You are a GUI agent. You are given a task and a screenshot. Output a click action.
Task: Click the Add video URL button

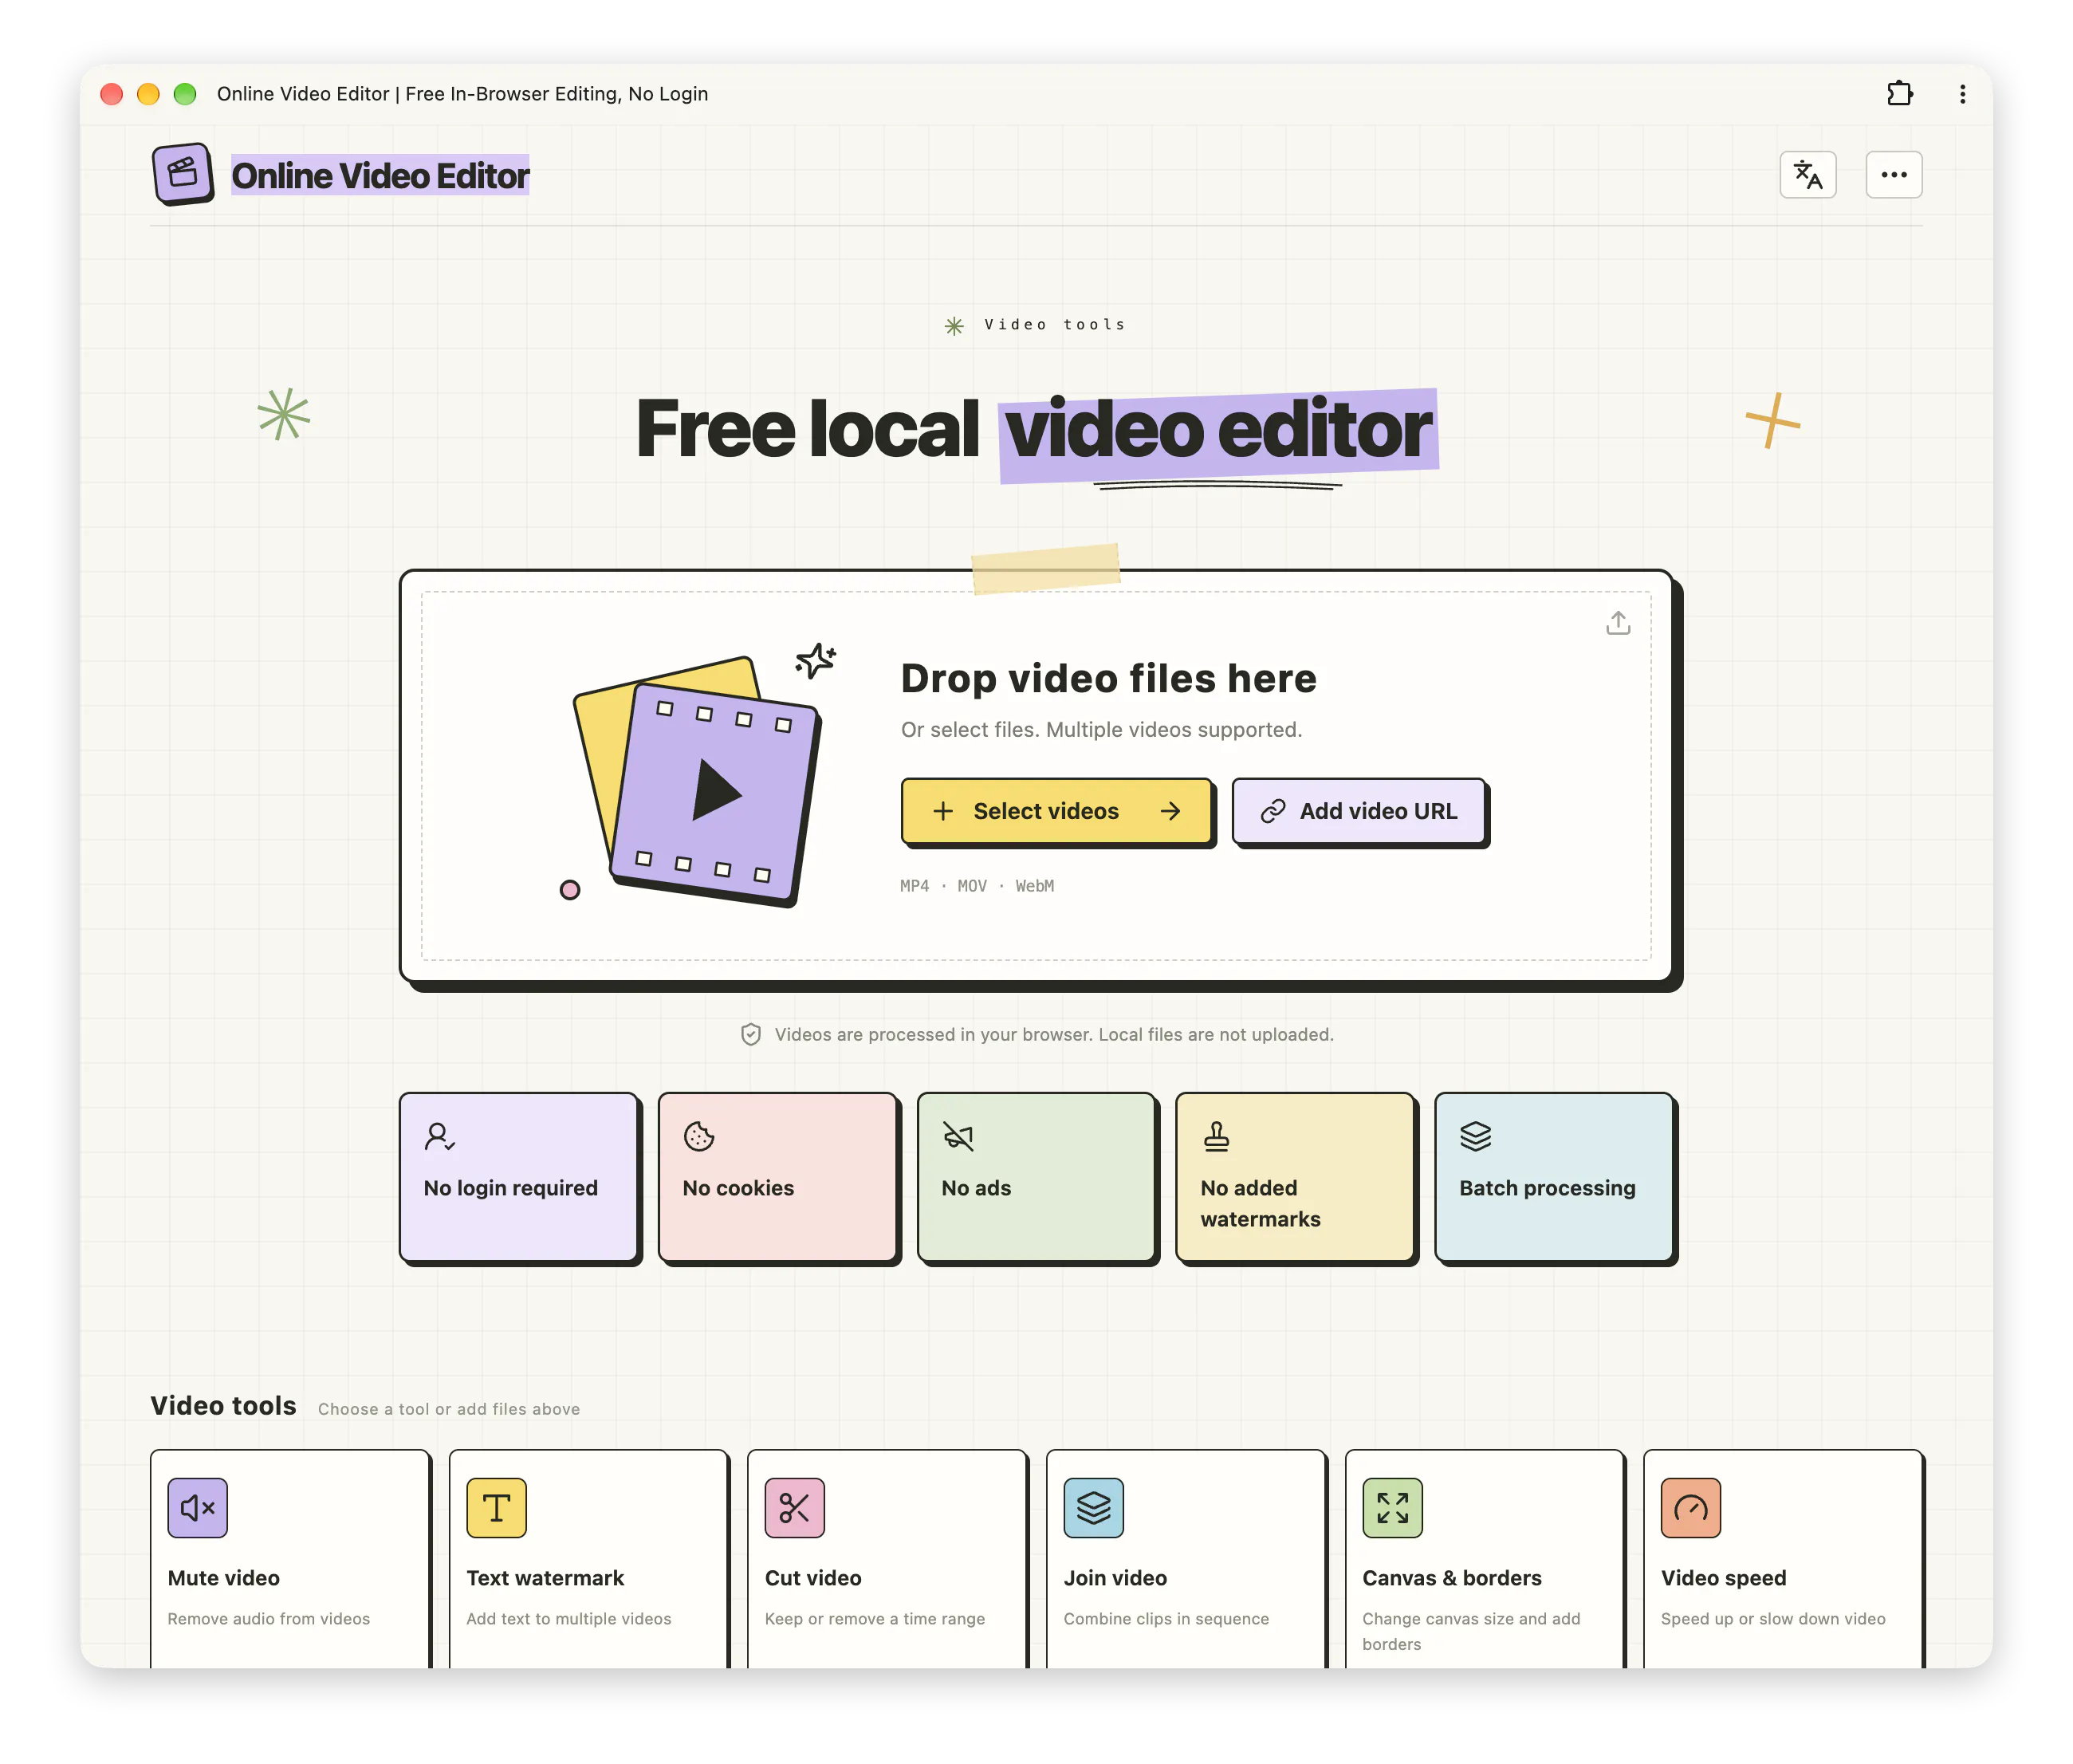point(1359,811)
